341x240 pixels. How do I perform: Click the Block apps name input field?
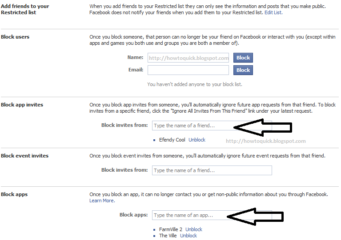point(212,215)
